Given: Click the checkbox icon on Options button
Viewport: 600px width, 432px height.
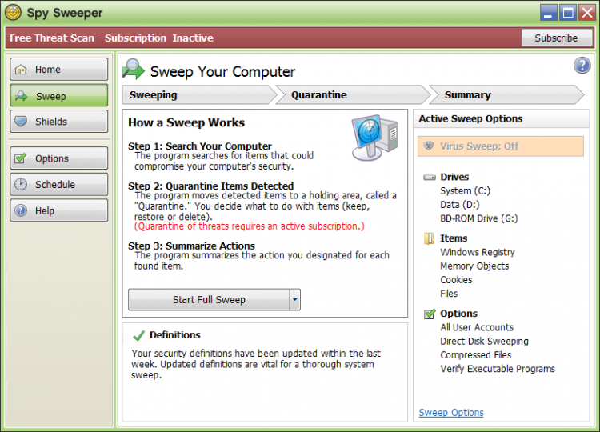Looking at the screenshot, I should (20, 158).
